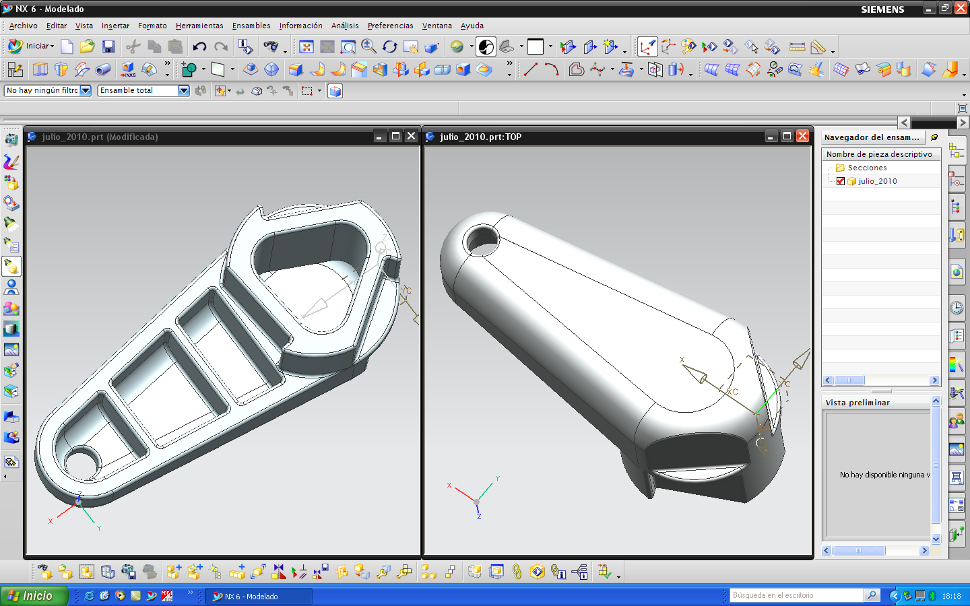
Task: Select the Extrude tool
Action: 40,69
